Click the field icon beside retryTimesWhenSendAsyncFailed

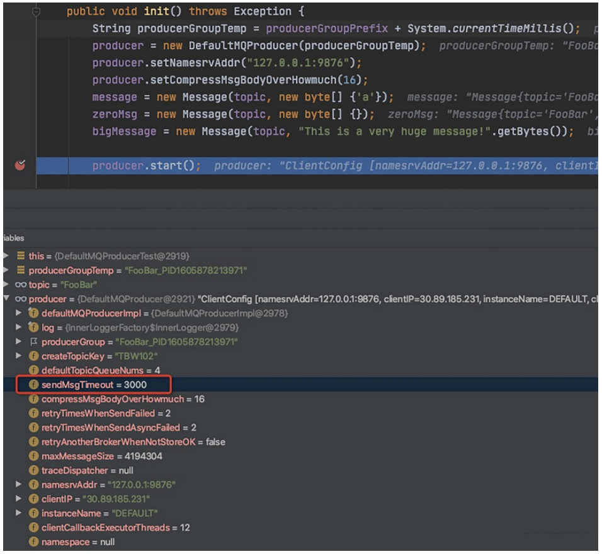pos(33,427)
